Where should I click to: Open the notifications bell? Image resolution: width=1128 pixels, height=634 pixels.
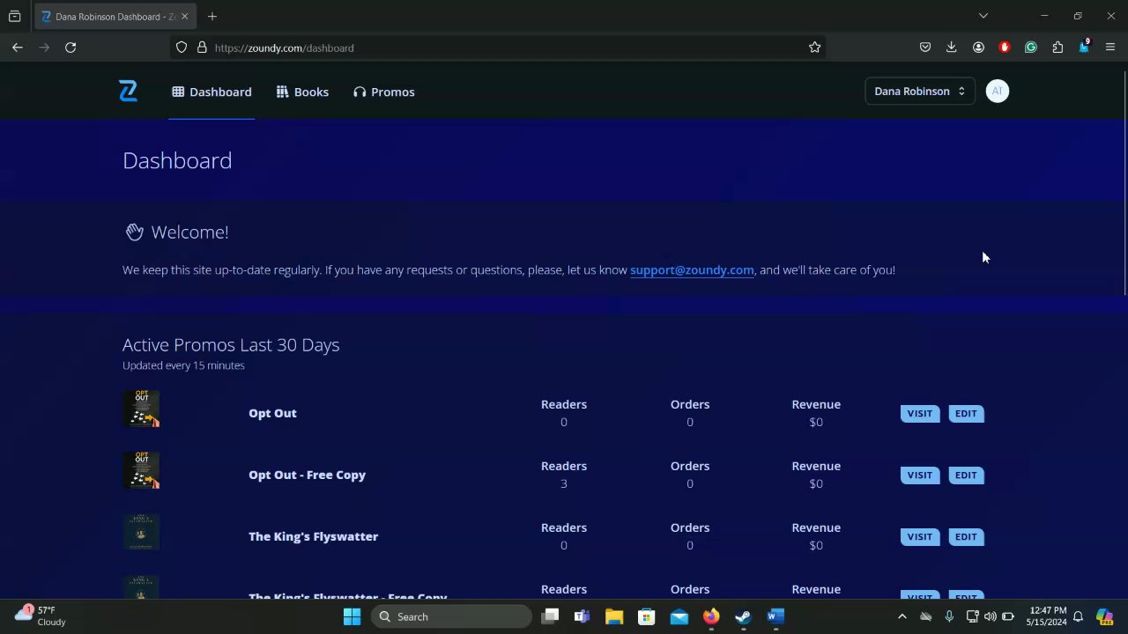point(1078,616)
